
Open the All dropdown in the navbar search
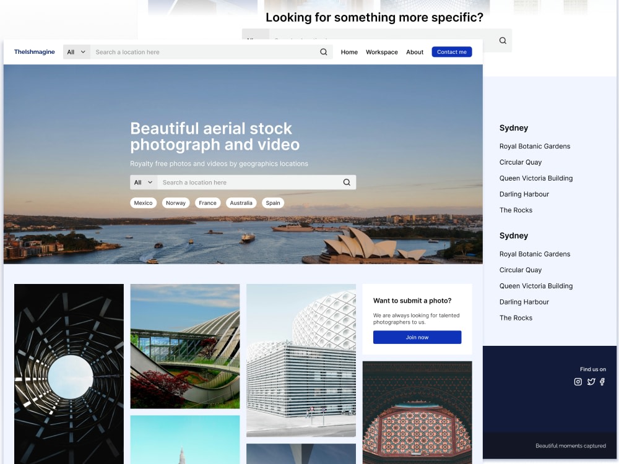77,52
